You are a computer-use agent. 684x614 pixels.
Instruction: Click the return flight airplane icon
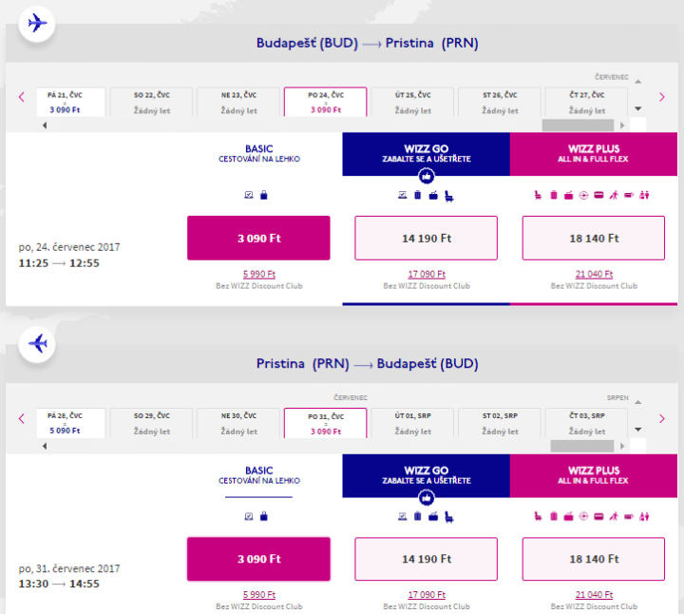[x=38, y=343]
